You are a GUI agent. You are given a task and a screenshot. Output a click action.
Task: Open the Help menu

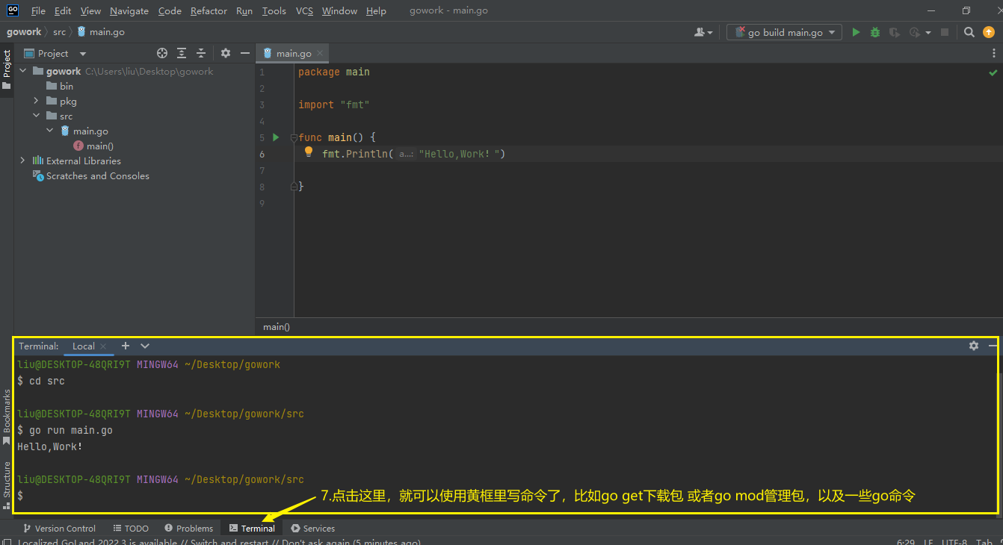coord(376,10)
